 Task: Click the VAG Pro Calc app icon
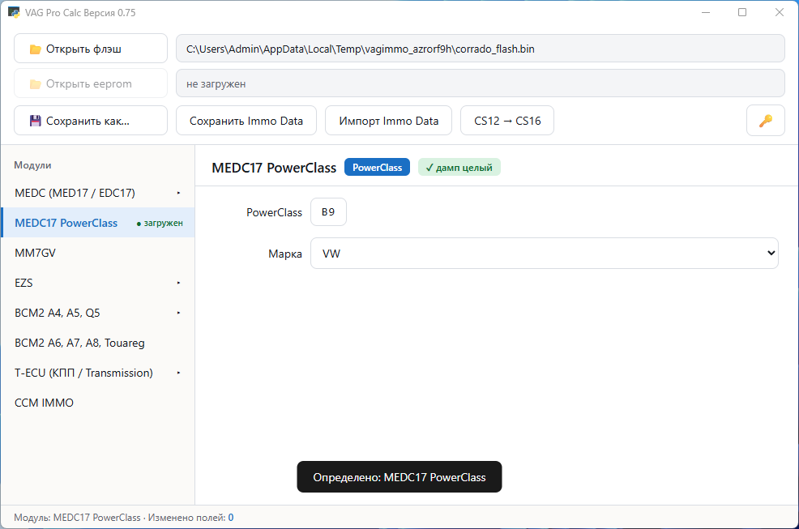pos(14,13)
